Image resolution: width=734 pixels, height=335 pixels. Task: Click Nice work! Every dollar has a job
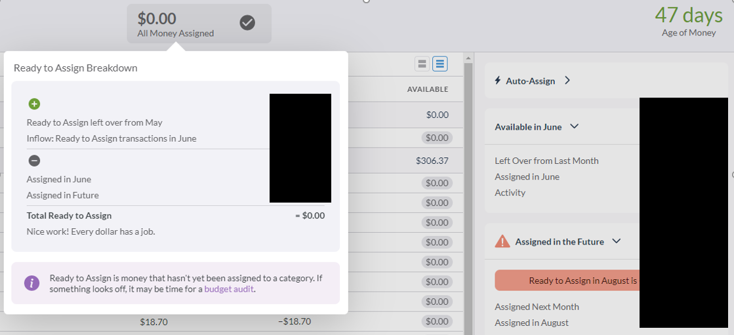tap(91, 231)
